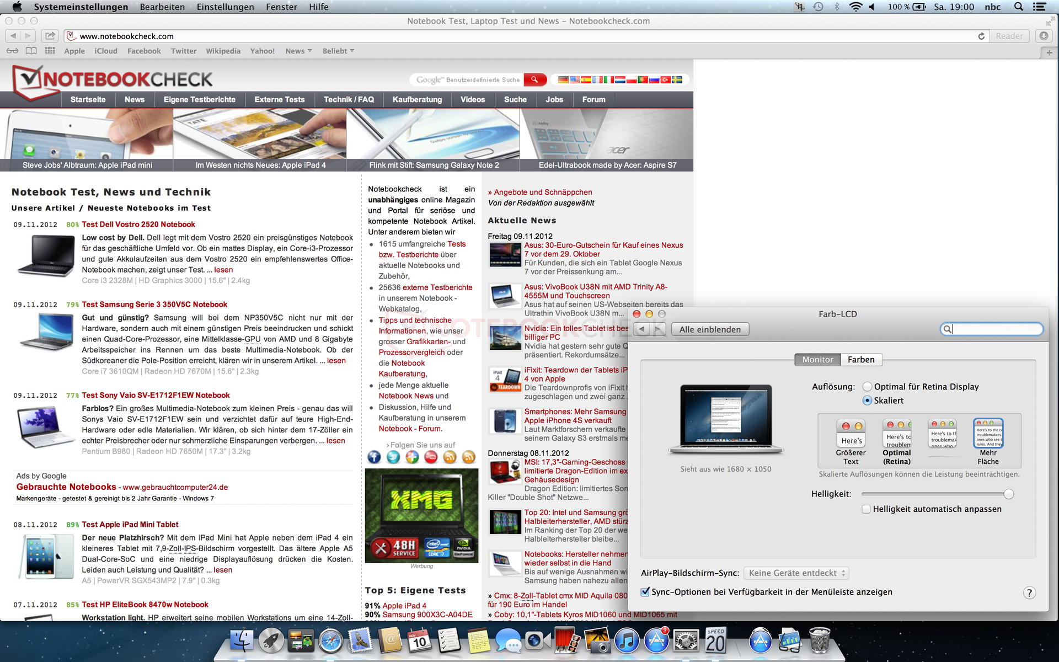
Task: Open iTunes music note in Dock
Action: click(x=627, y=642)
